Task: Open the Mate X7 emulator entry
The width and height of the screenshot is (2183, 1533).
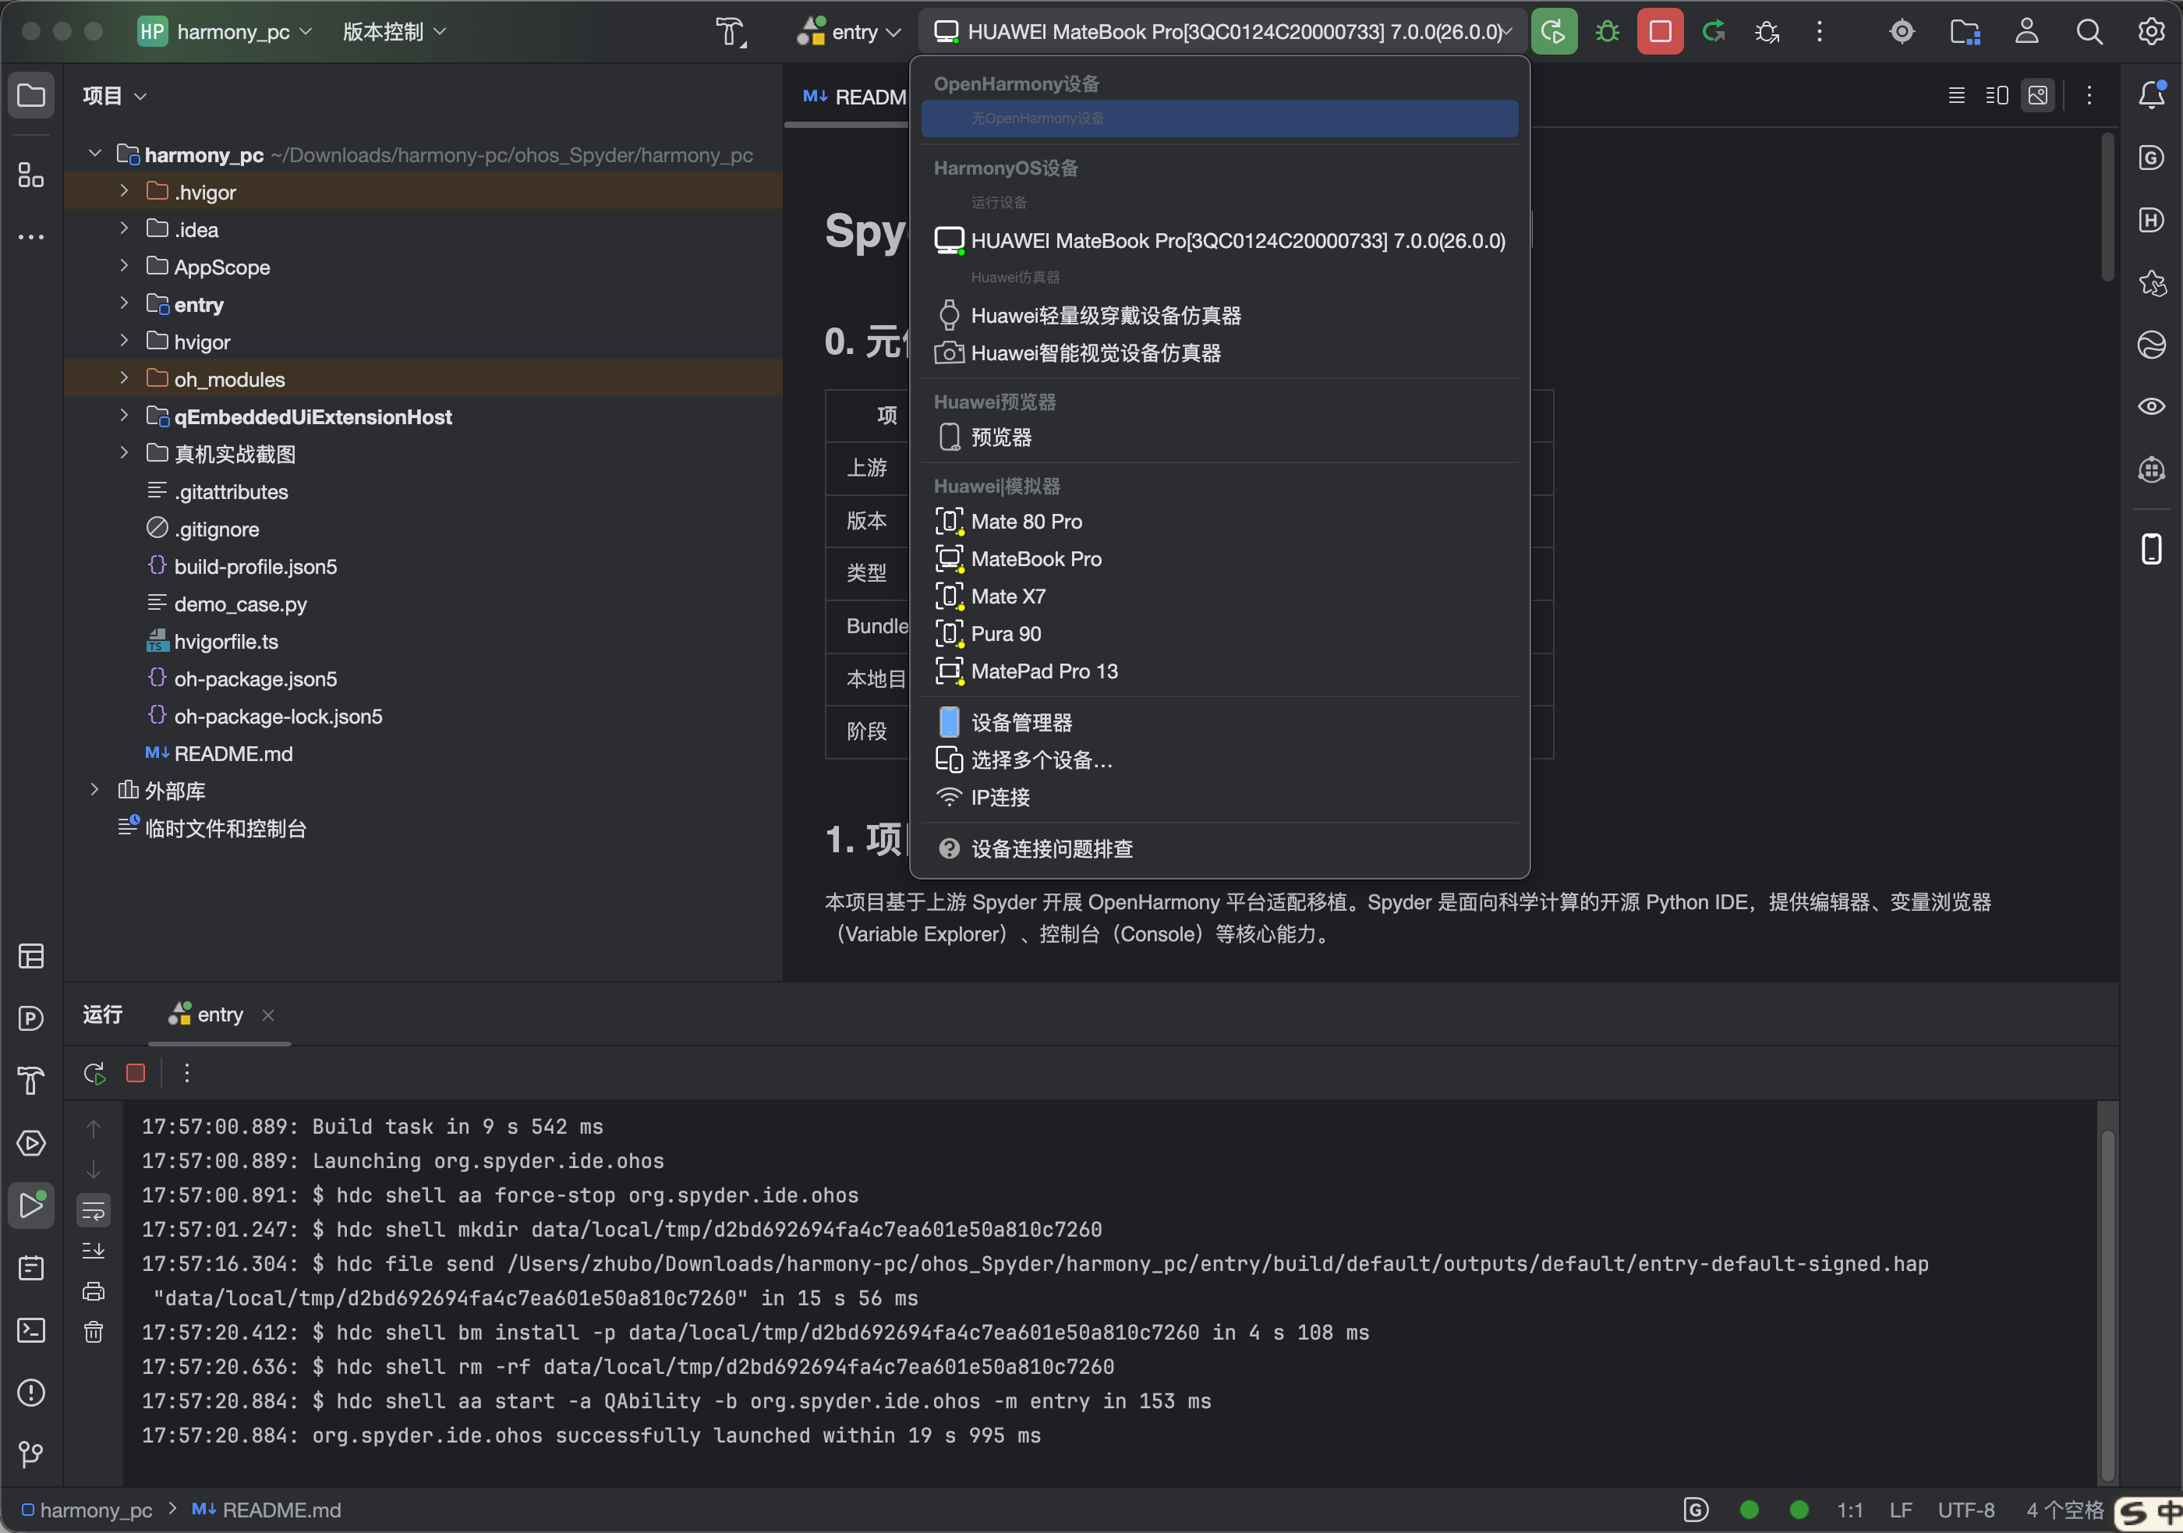Action: pyautogui.click(x=1220, y=597)
